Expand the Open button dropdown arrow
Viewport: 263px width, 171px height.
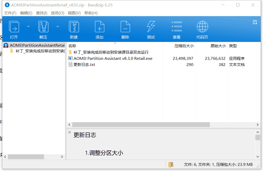click(28, 26)
